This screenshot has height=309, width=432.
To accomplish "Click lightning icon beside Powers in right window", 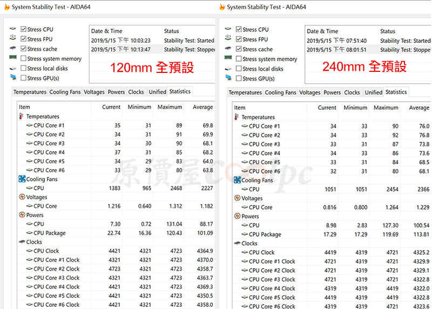I will tap(237, 216).
